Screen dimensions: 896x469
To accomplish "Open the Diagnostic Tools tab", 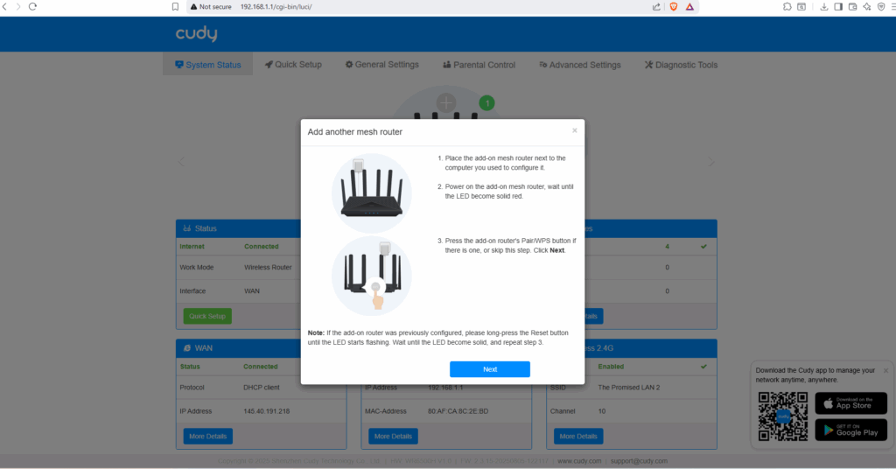I will (x=681, y=65).
